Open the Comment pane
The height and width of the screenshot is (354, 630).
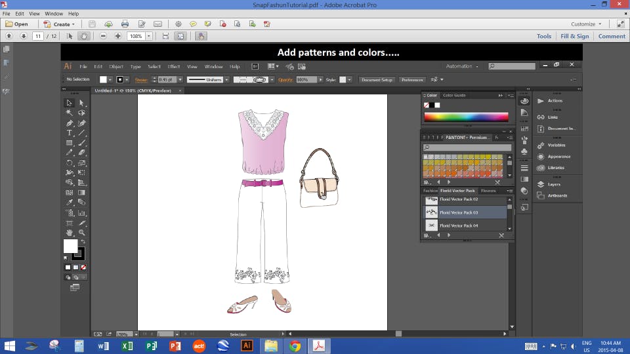click(612, 36)
